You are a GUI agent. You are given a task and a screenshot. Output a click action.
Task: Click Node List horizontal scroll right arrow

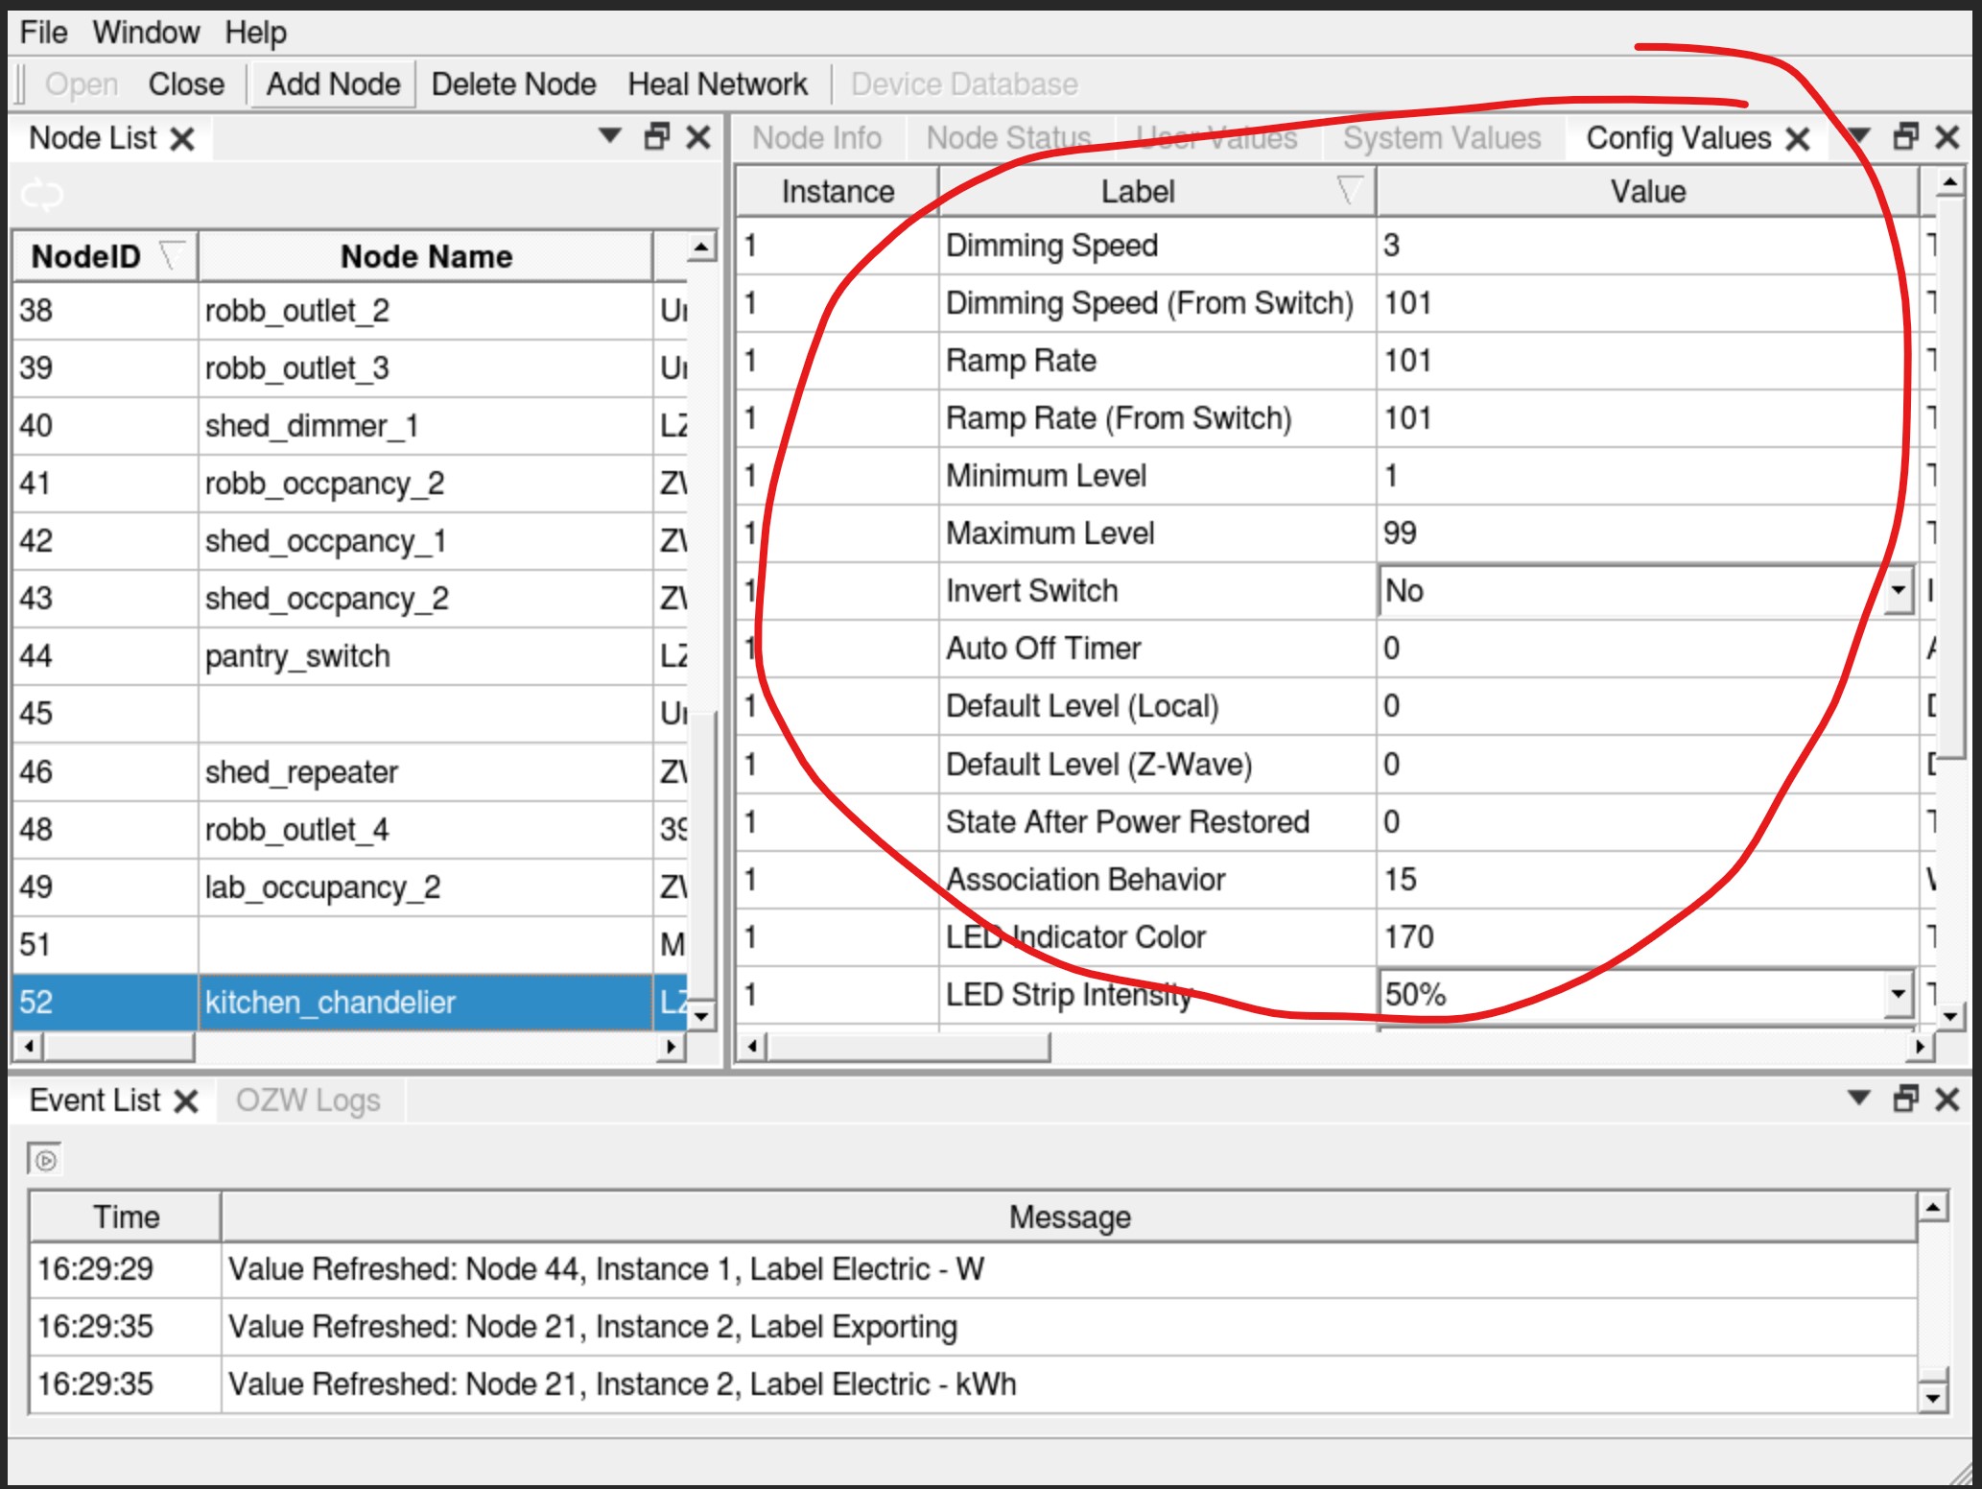pyautogui.click(x=672, y=1047)
